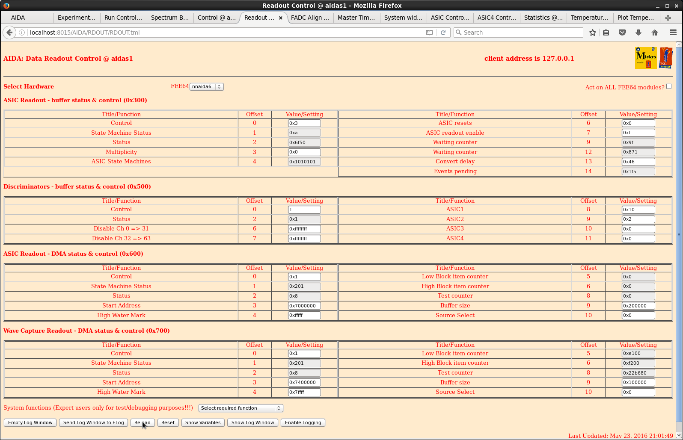
Task: Edit High Water Mark value 0xfffff
Action: pyautogui.click(x=304, y=315)
